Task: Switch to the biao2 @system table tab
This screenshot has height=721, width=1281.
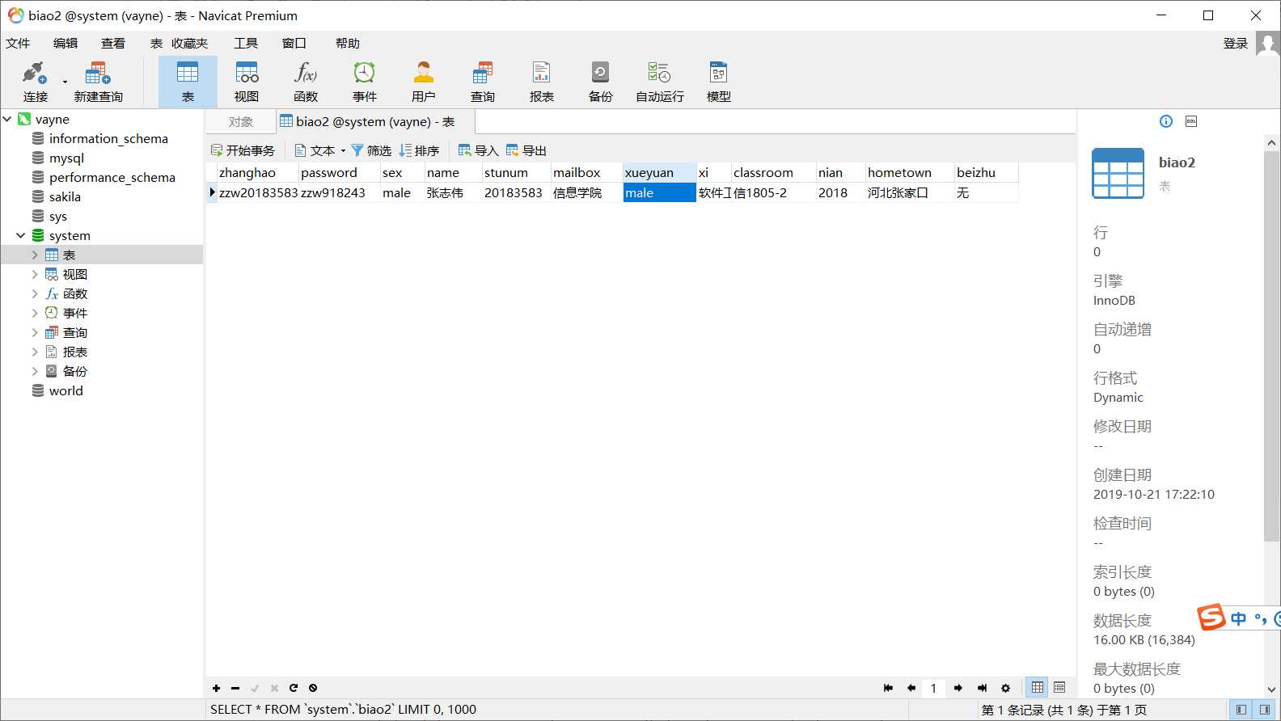Action: click(375, 121)
